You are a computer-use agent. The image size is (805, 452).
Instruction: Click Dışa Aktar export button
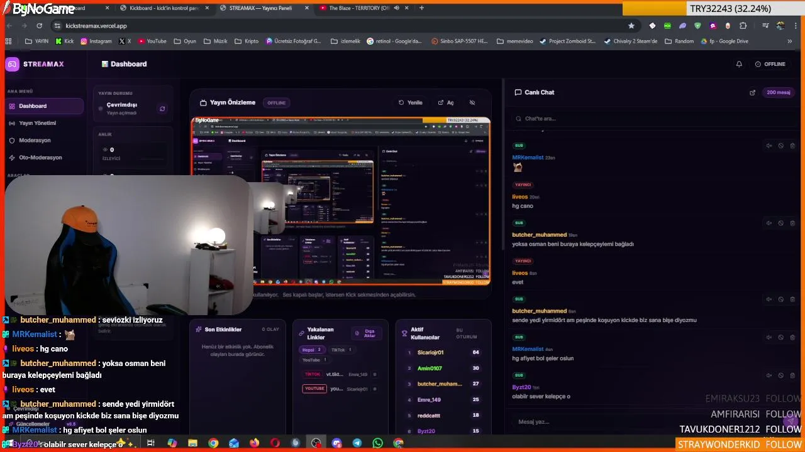click(x=366, y=333)
